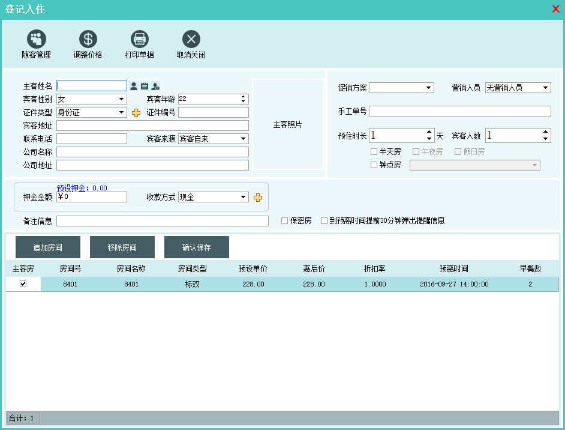Increase 预住时长 with the up arrow
The width and height of the screenshot is (565, 430).
429,132
